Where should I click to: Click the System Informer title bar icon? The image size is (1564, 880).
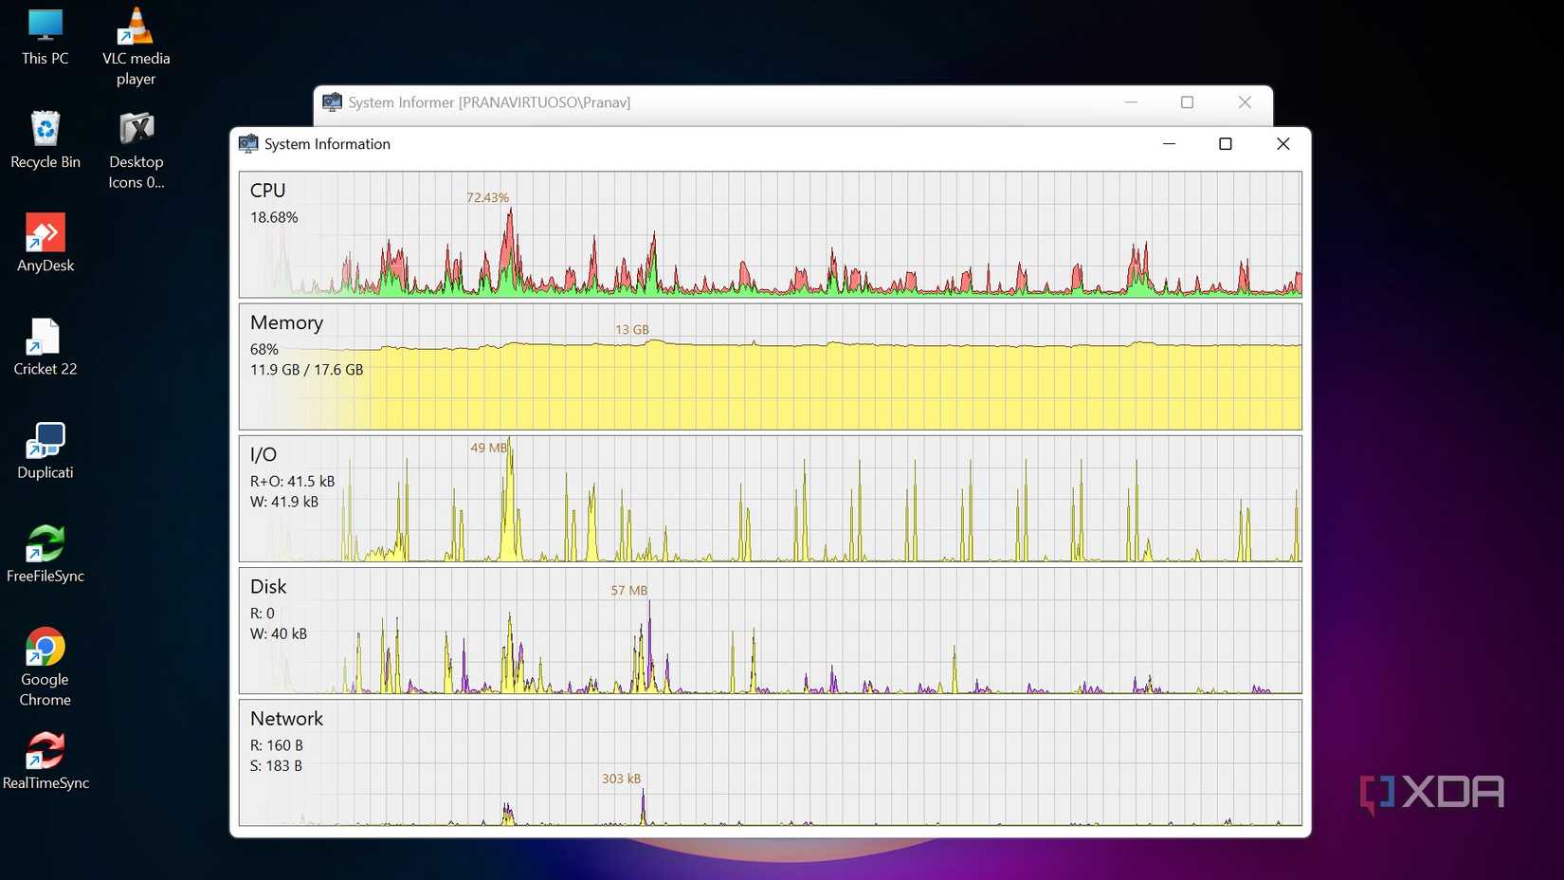pyautogui.click(x=332, y=101)
